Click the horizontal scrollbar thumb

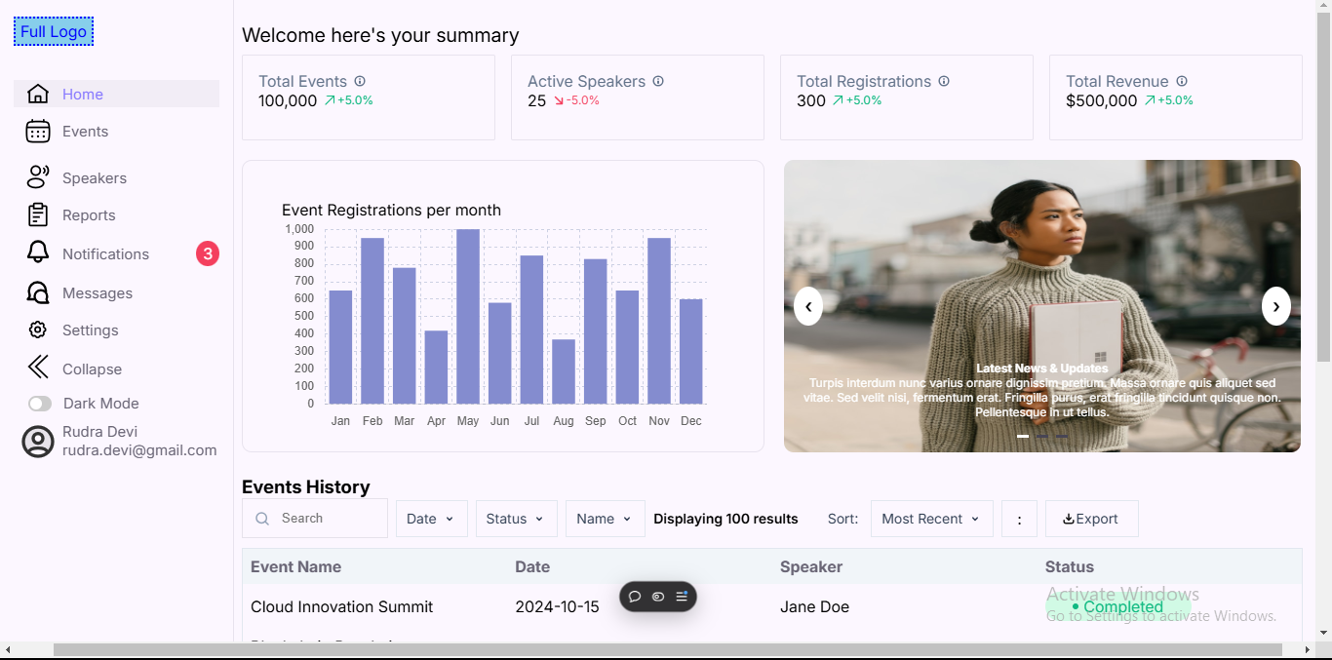coord(668,649)
